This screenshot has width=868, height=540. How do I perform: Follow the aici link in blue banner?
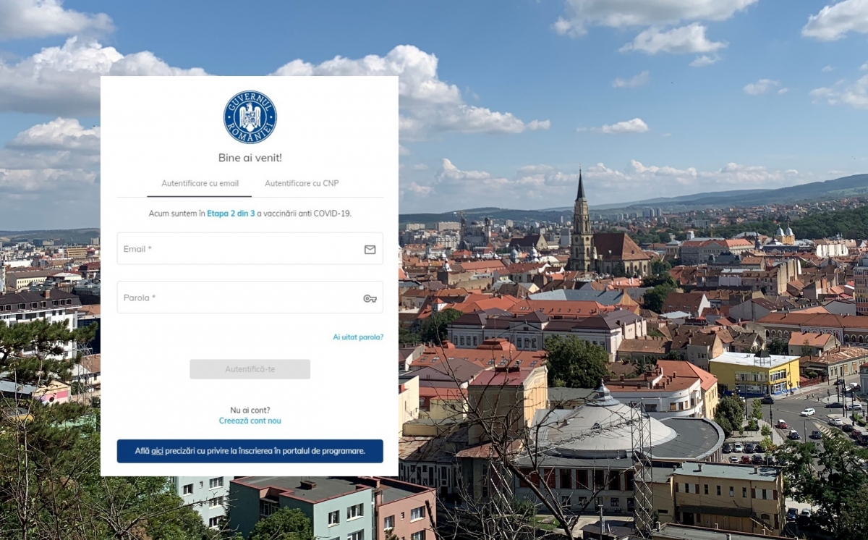[157, 451]
